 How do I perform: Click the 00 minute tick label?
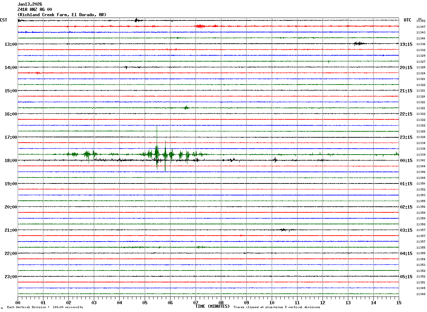(x=18, y=302)
